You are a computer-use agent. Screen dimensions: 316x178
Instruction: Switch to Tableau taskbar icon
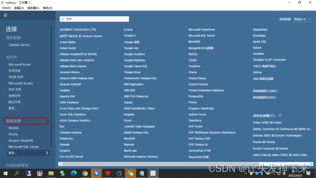pyautogui.click(x=153, y=173)
